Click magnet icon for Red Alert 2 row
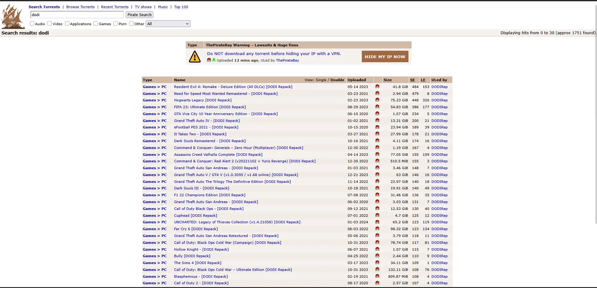This screenshot has width=597, height=288. [x=377, y=161]
